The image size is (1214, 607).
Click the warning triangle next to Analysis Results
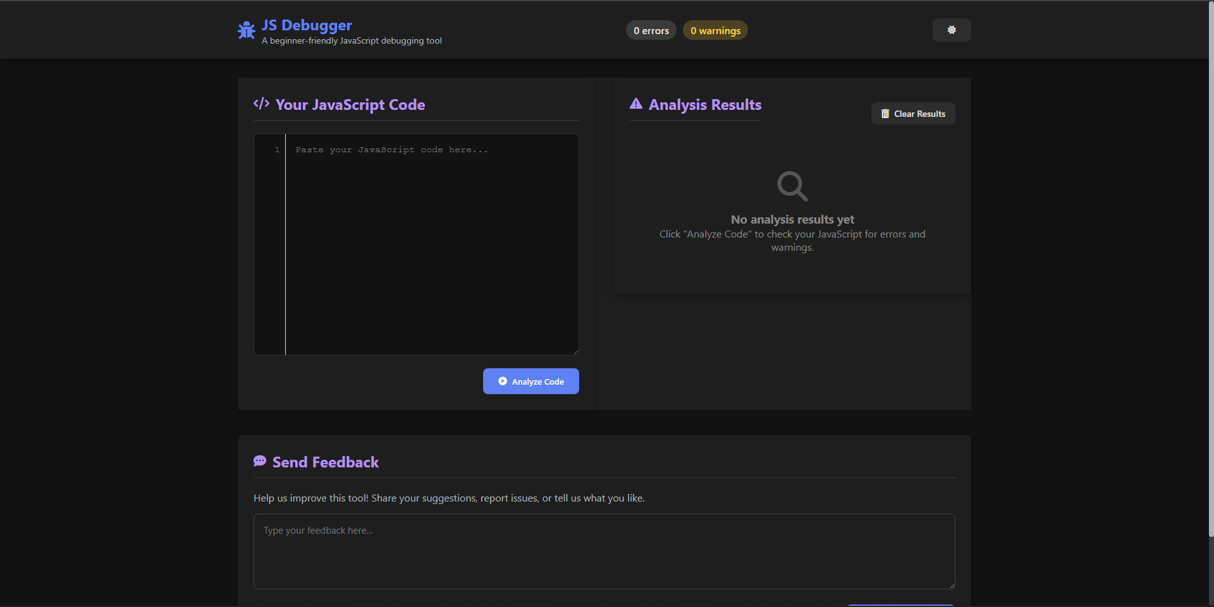point(635,104)
